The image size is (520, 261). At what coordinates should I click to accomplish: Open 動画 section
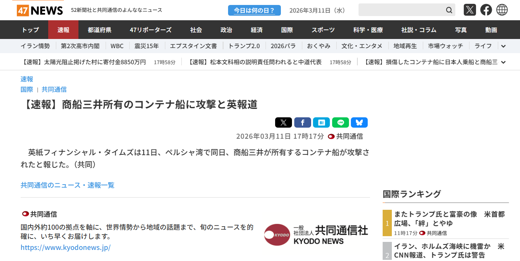click(491, 30)
